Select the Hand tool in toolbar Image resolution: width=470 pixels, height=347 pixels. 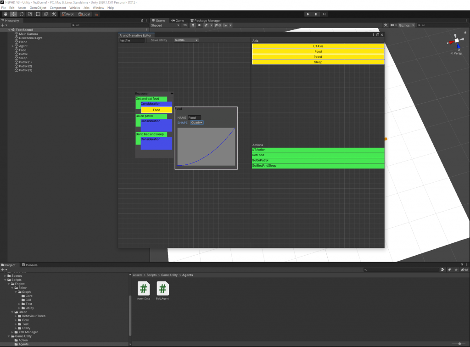click(5, 14)
